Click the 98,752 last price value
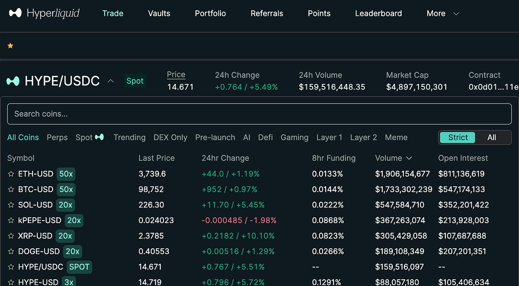This screenshot has width=519, height=286. (x=151, y=189)
